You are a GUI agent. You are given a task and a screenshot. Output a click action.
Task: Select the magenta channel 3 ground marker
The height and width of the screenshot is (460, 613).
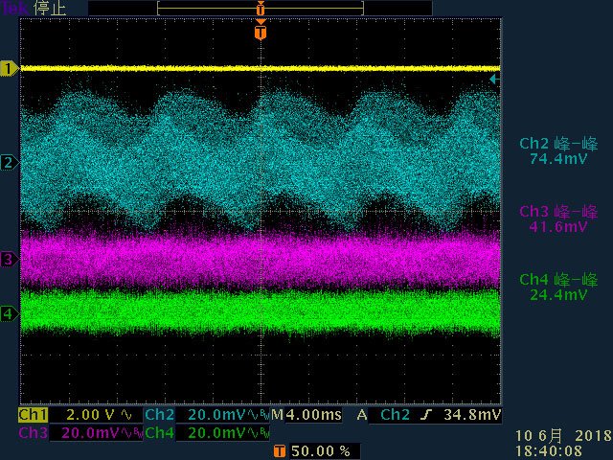tap(10, 260)
